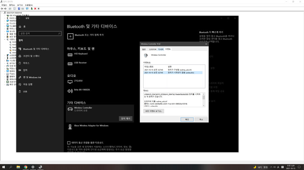Click the 모든 이벤트 보기 button

click(153, 111)
